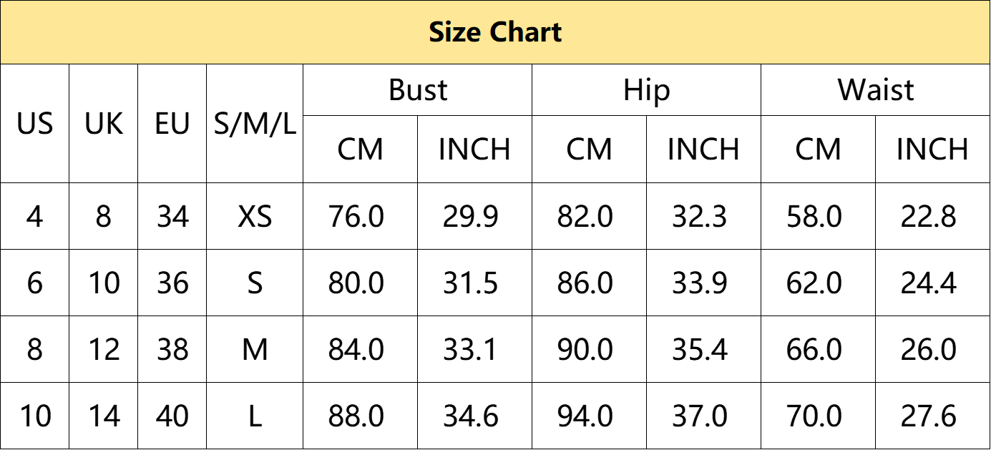Select the EU 40 size cell
This screenshot has width=991, height=450.
(172, 416)
